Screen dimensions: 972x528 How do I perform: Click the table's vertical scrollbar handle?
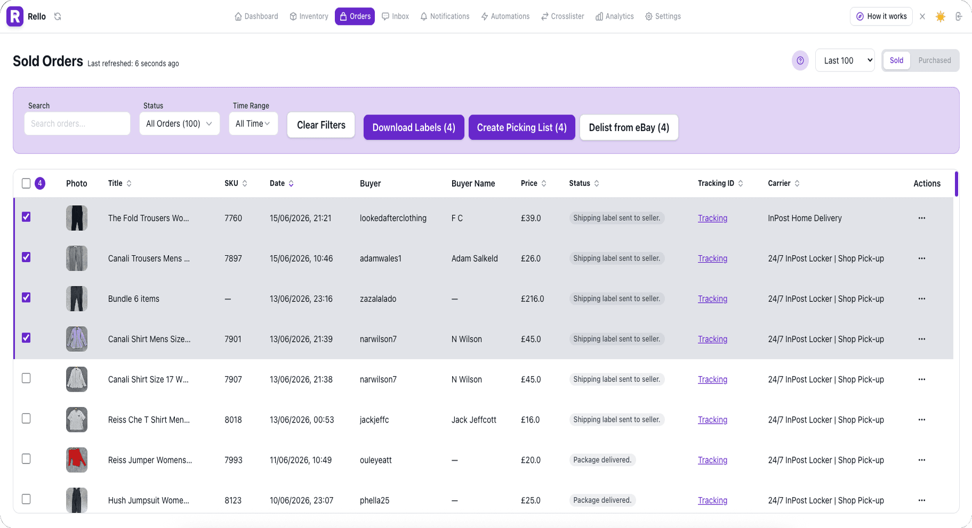tap(957, 184)
